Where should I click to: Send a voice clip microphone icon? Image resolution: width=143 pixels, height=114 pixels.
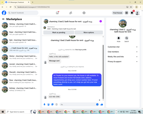[x=44, y=105]
